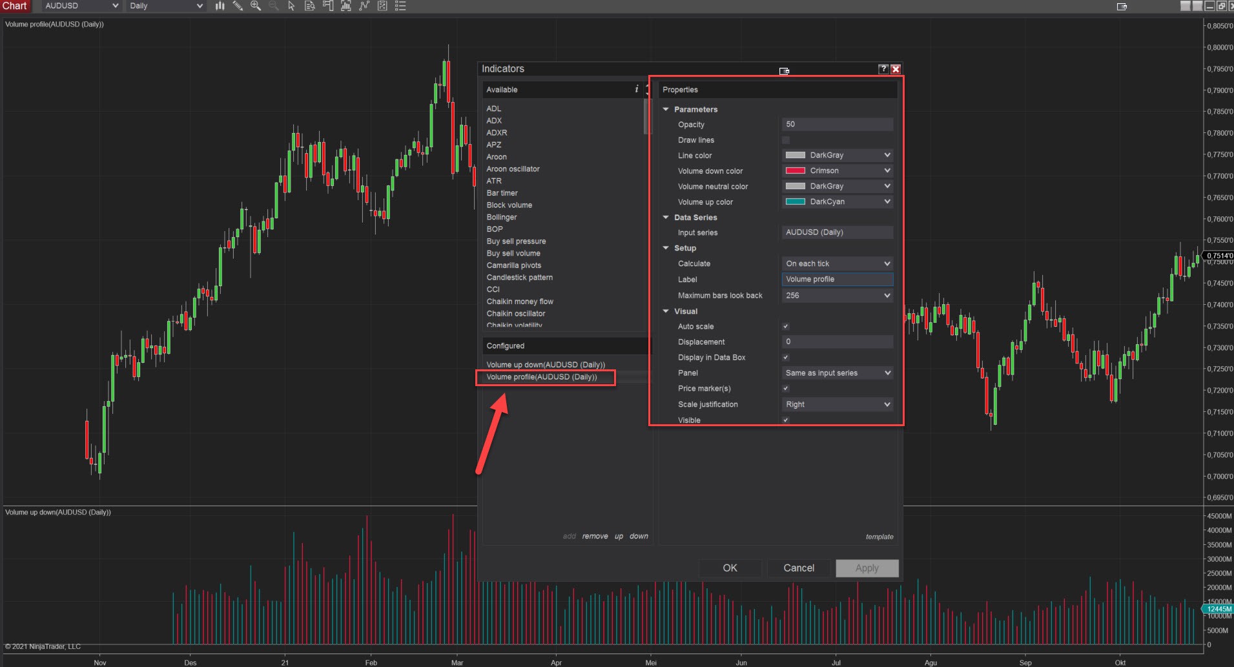Select Volume up down configured indicator
The image size is (1234, 667).
click(x=546, y=365)
